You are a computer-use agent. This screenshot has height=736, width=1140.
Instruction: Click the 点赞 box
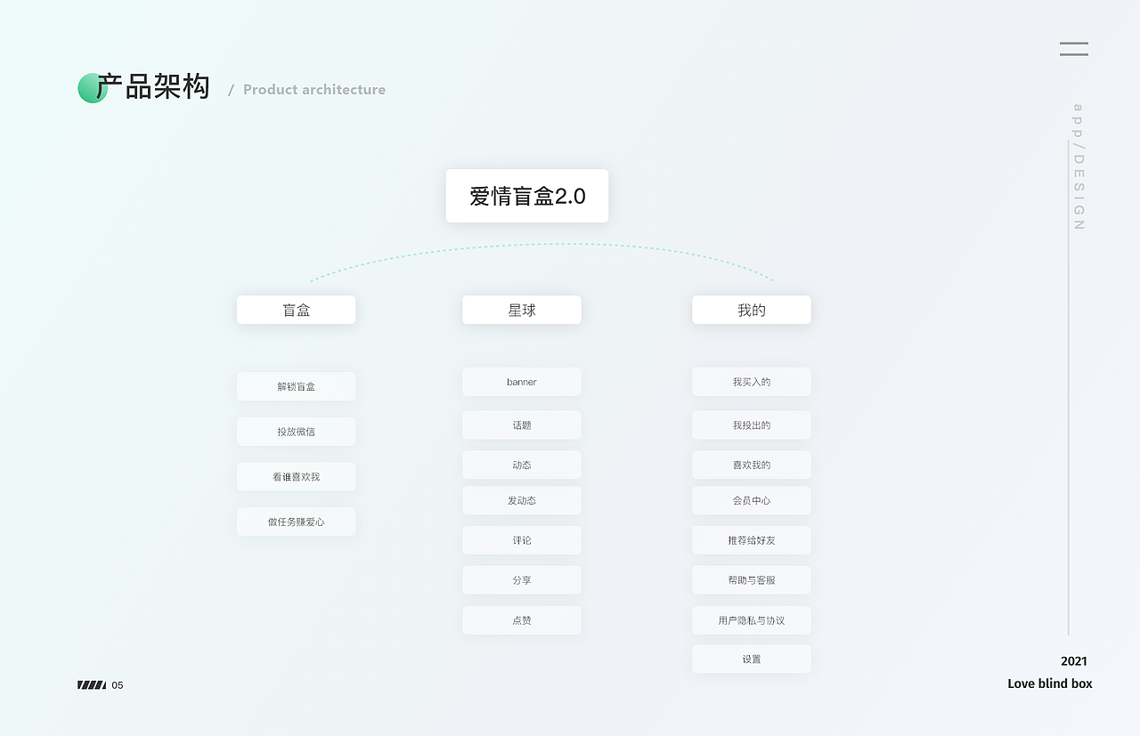pos(522,620)
